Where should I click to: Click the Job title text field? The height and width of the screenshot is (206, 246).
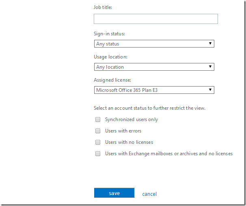click(x=155, y=19)
